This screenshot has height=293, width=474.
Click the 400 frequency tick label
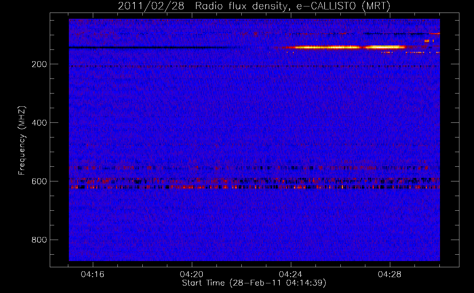tap(39, 123)
